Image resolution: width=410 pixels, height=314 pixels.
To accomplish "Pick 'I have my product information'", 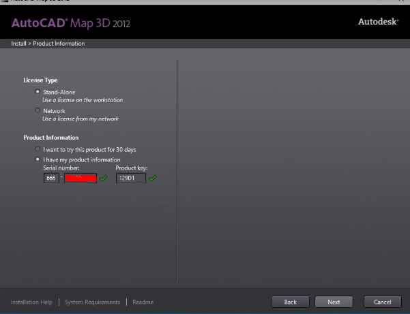I will pyautogui.click(x=38, y=159).
